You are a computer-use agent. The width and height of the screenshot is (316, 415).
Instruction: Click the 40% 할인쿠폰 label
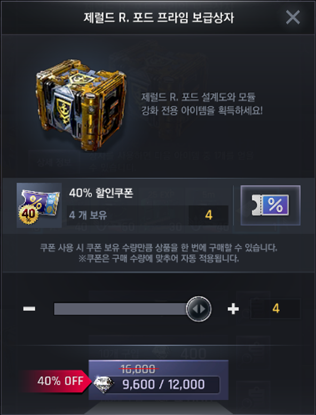pos(101,193)
